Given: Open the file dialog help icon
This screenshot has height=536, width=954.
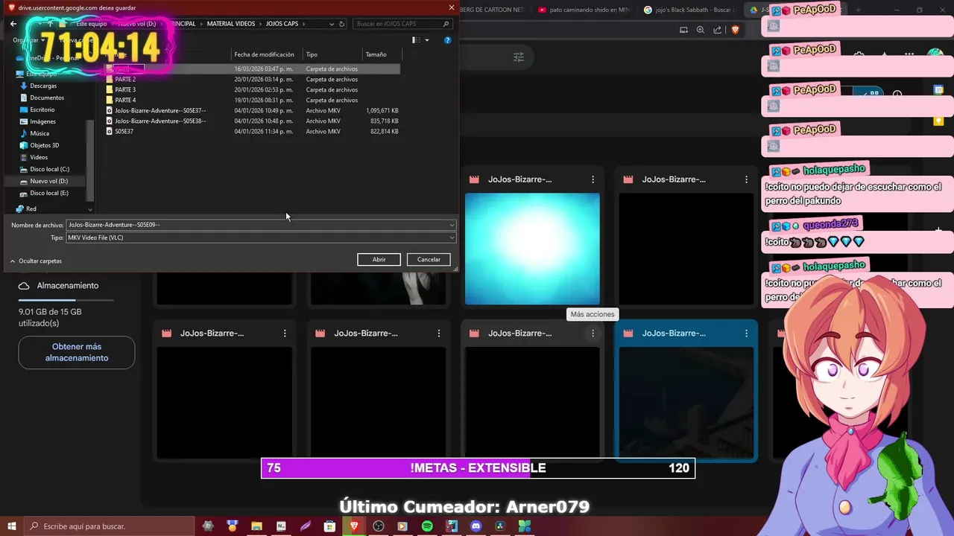Looking at the screenshot, I should pyautogui.click(x=447, y=39).
